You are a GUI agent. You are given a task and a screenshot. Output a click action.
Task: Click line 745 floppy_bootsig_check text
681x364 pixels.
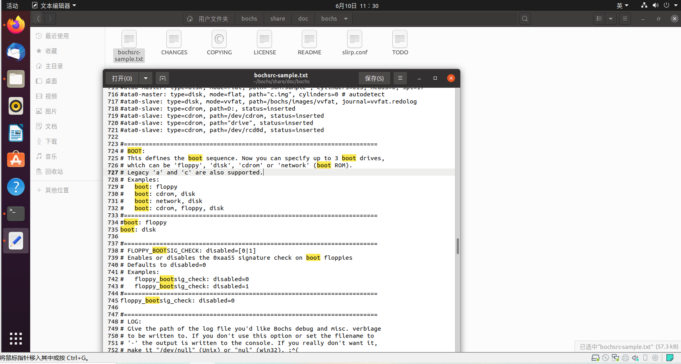[x=177, y=301]
